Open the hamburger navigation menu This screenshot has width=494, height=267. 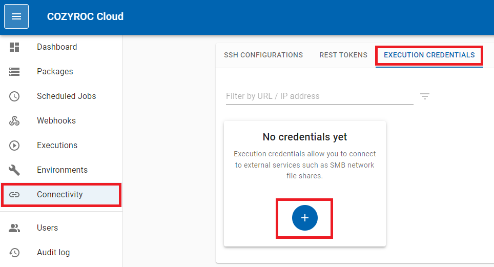[x=16, y=16]
